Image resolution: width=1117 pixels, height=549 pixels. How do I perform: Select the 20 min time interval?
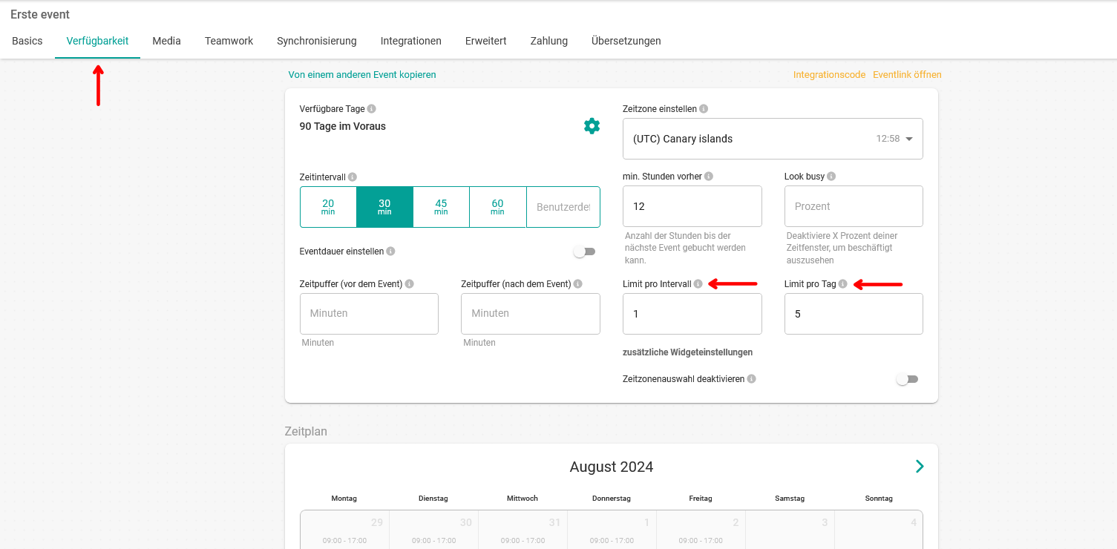point(328,207)
